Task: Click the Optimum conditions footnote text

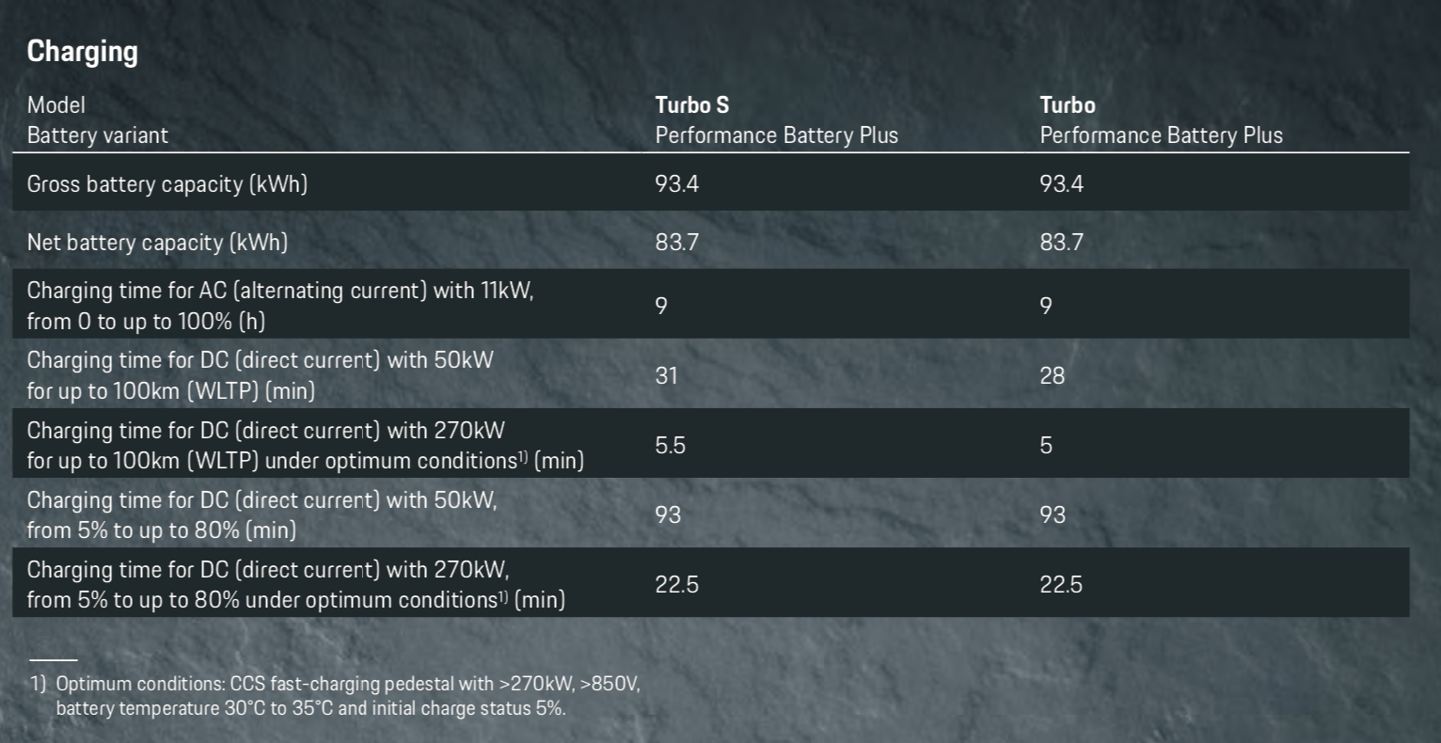Action: coord(335,695)
